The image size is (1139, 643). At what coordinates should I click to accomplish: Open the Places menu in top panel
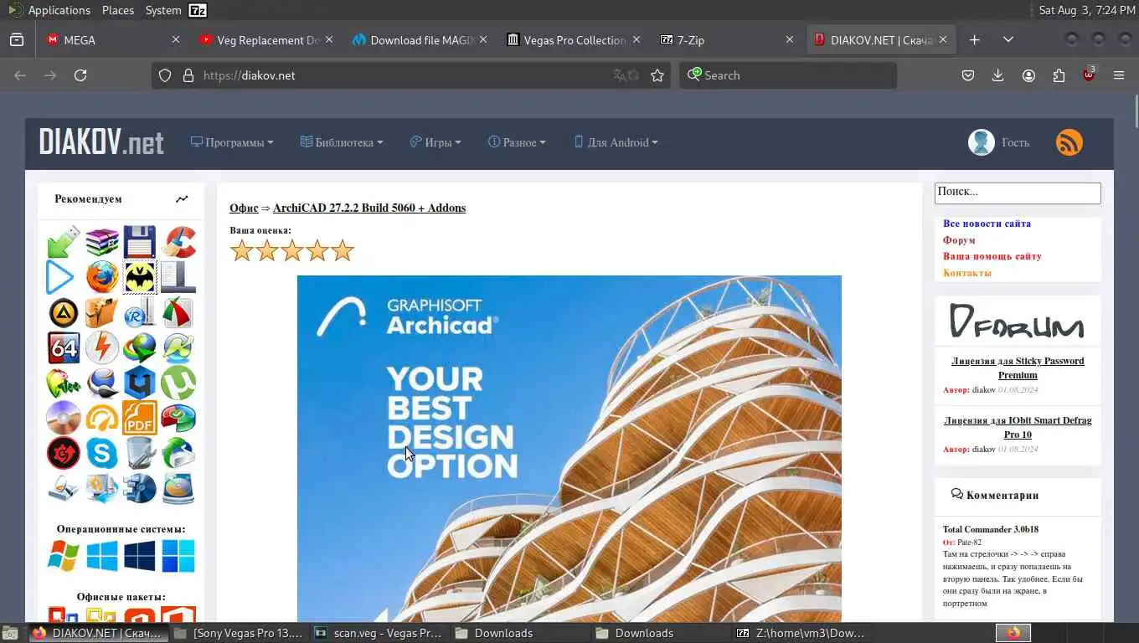tap(118, 10)
